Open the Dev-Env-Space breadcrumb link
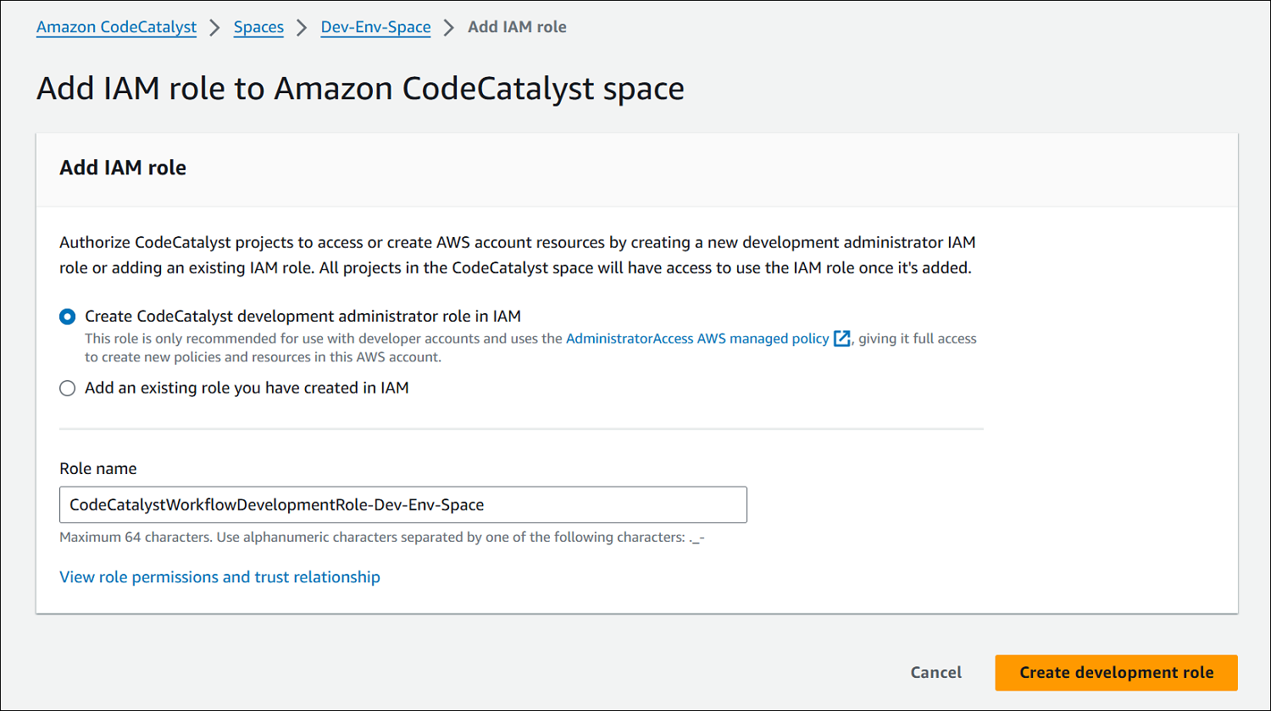 click(375, 27)
